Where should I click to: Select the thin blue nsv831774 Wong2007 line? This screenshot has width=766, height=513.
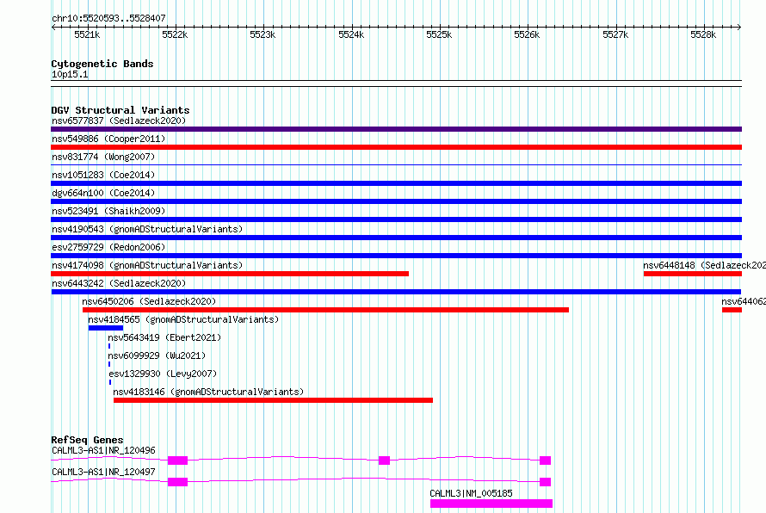(396, 164)
